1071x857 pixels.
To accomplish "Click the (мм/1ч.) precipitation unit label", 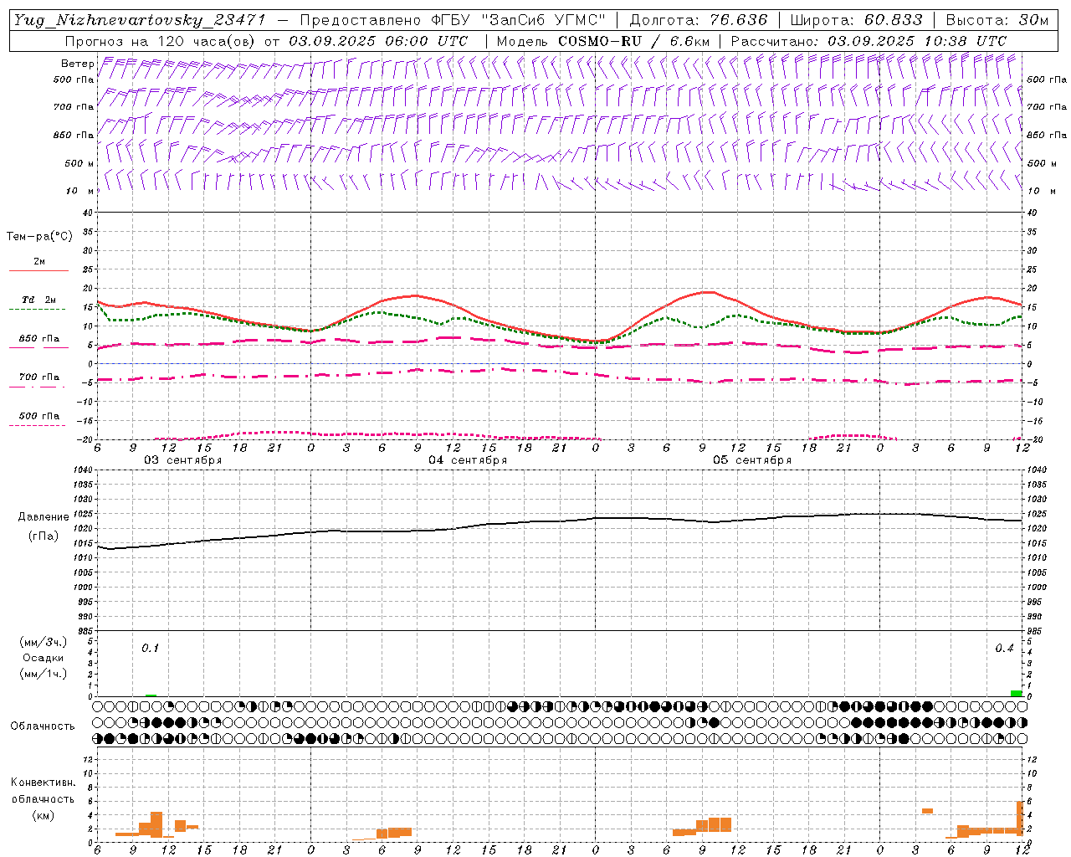I will point(44,674).
